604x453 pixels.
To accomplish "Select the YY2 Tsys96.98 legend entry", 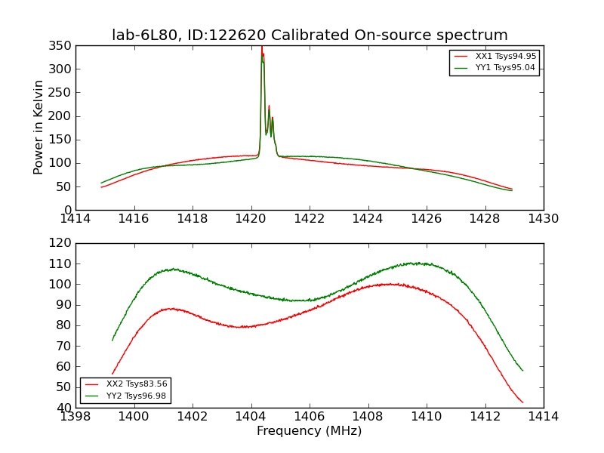I will point(125,396).
